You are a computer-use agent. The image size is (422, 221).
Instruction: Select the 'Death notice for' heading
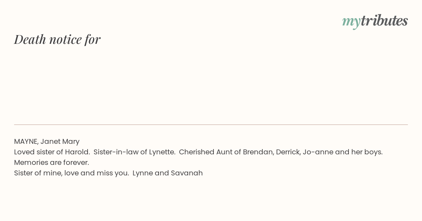tap(57, 39)
